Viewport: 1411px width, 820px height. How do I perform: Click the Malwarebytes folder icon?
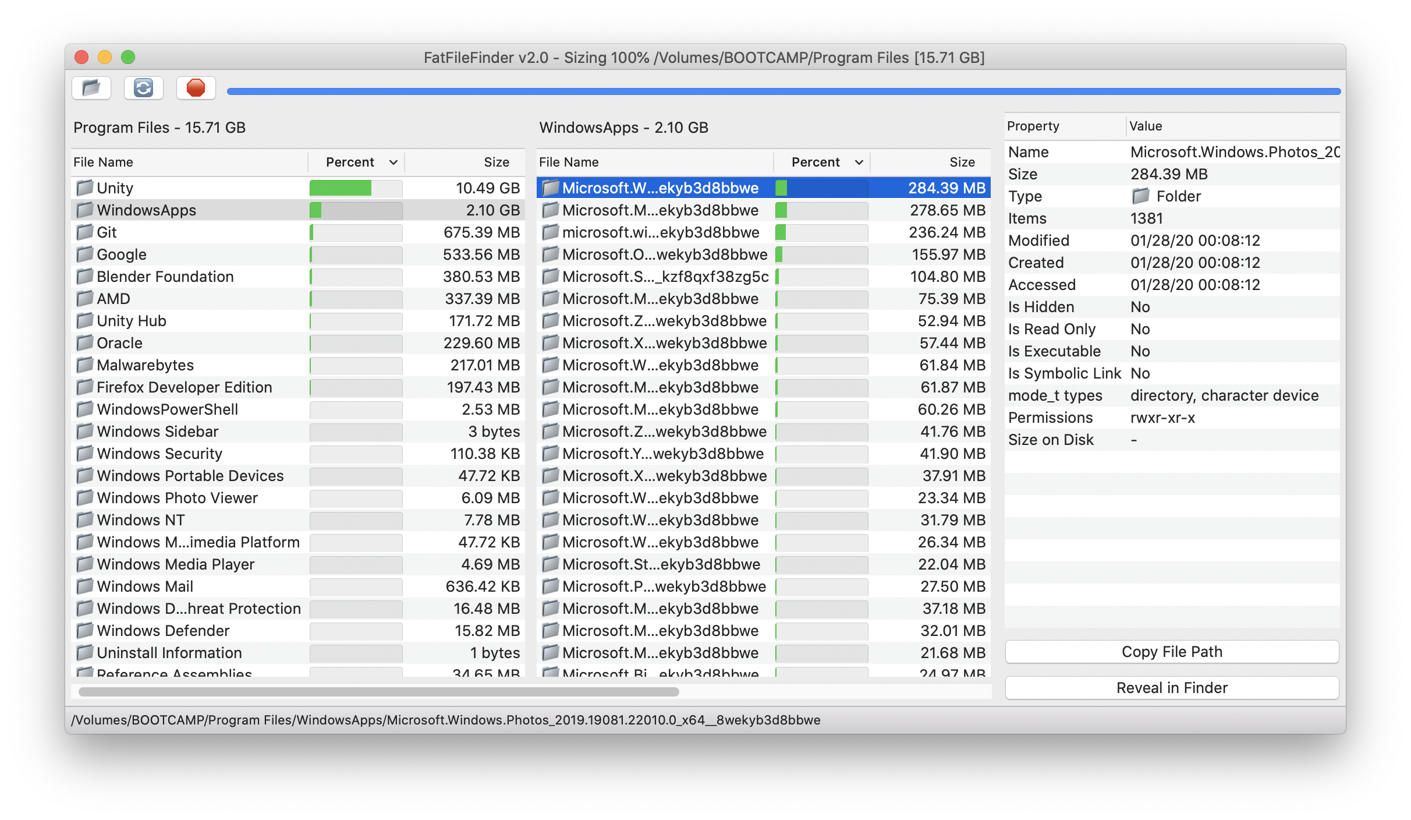[85, 365]
